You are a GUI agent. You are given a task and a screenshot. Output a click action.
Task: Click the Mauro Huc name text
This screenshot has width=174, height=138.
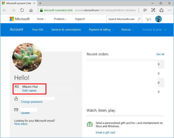(30, 87)
